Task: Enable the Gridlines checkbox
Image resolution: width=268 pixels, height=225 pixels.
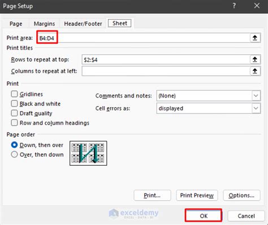Action: click(14, 94)
